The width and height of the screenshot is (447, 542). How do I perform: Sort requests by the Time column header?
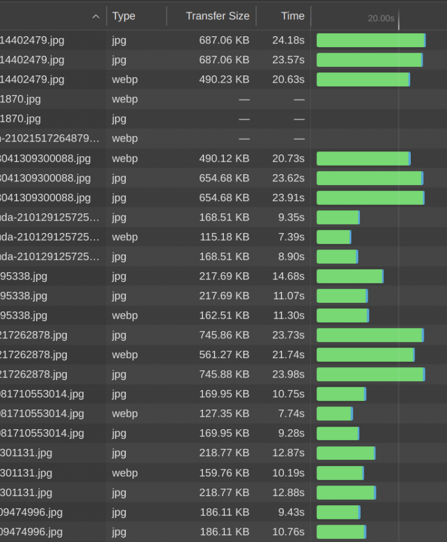click(x=292, y=16)
